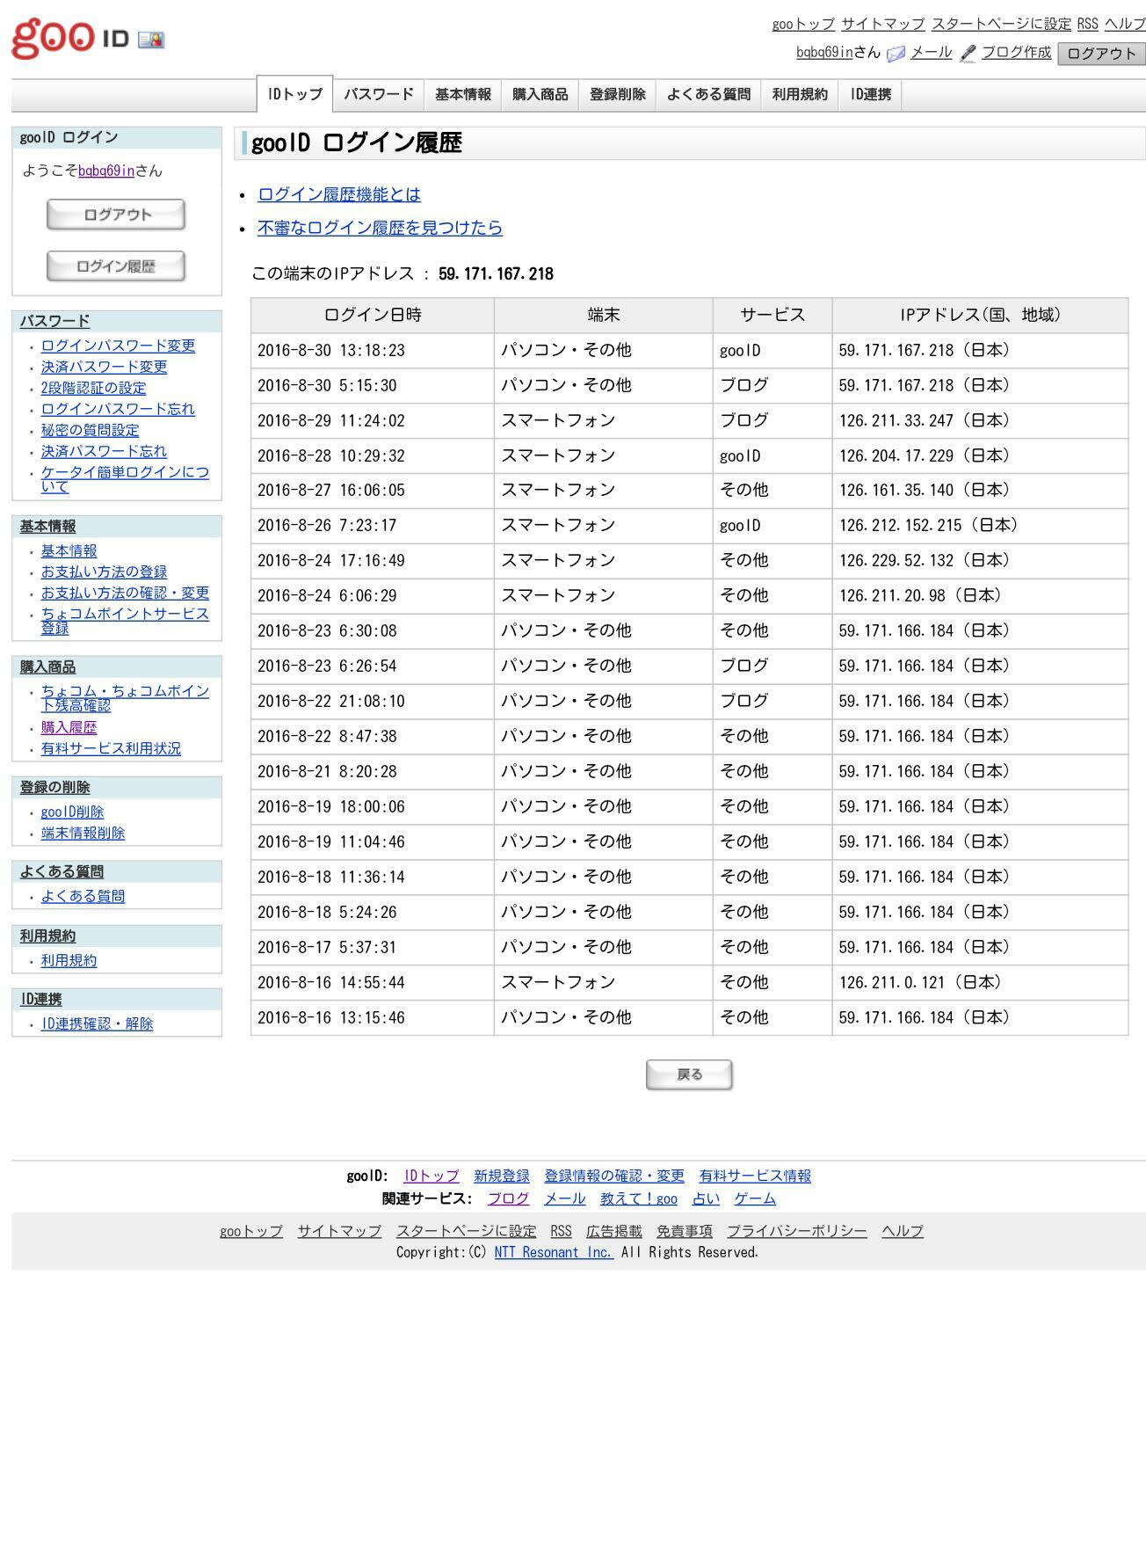1146x1566 pixels.
Task: Open 決済パスワード忘れ link
Action: point(104,451)
